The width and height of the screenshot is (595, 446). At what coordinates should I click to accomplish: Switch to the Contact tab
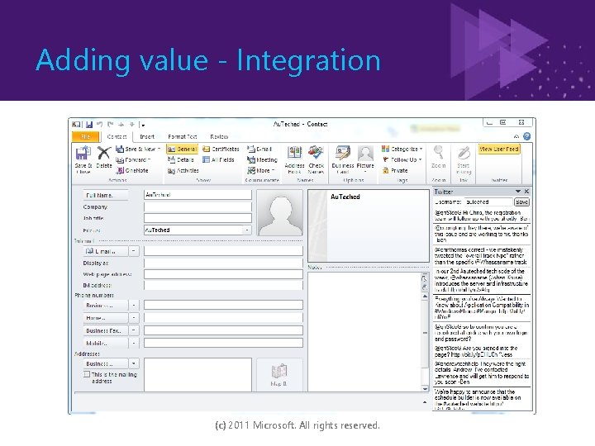117,136
